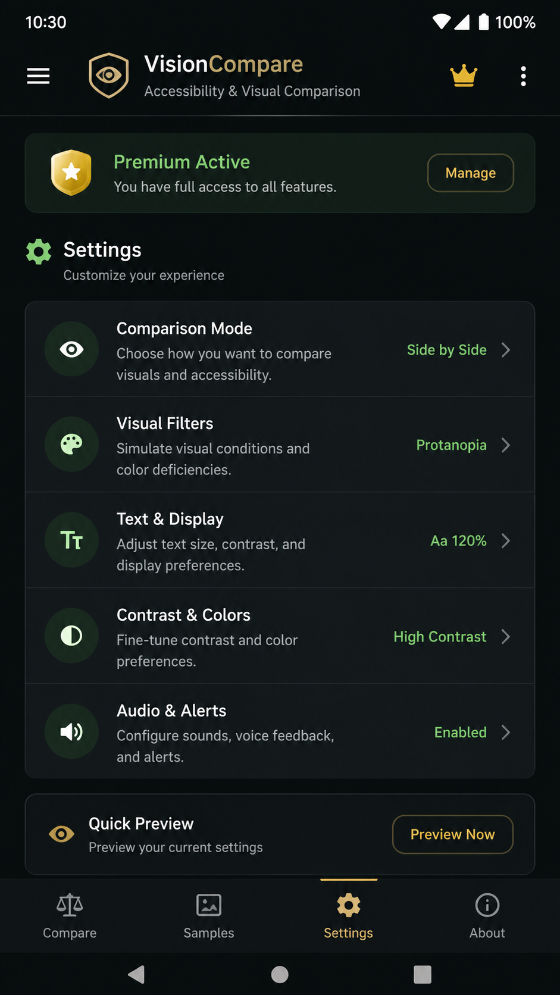560x995 pixels.
Task: Tap 'You have full access to all features.'
Action: 225,187
